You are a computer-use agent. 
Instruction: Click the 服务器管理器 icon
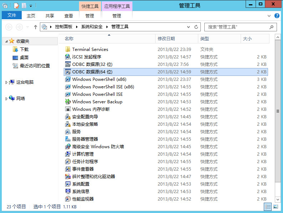pyautogui.click(x=68, y=139)
